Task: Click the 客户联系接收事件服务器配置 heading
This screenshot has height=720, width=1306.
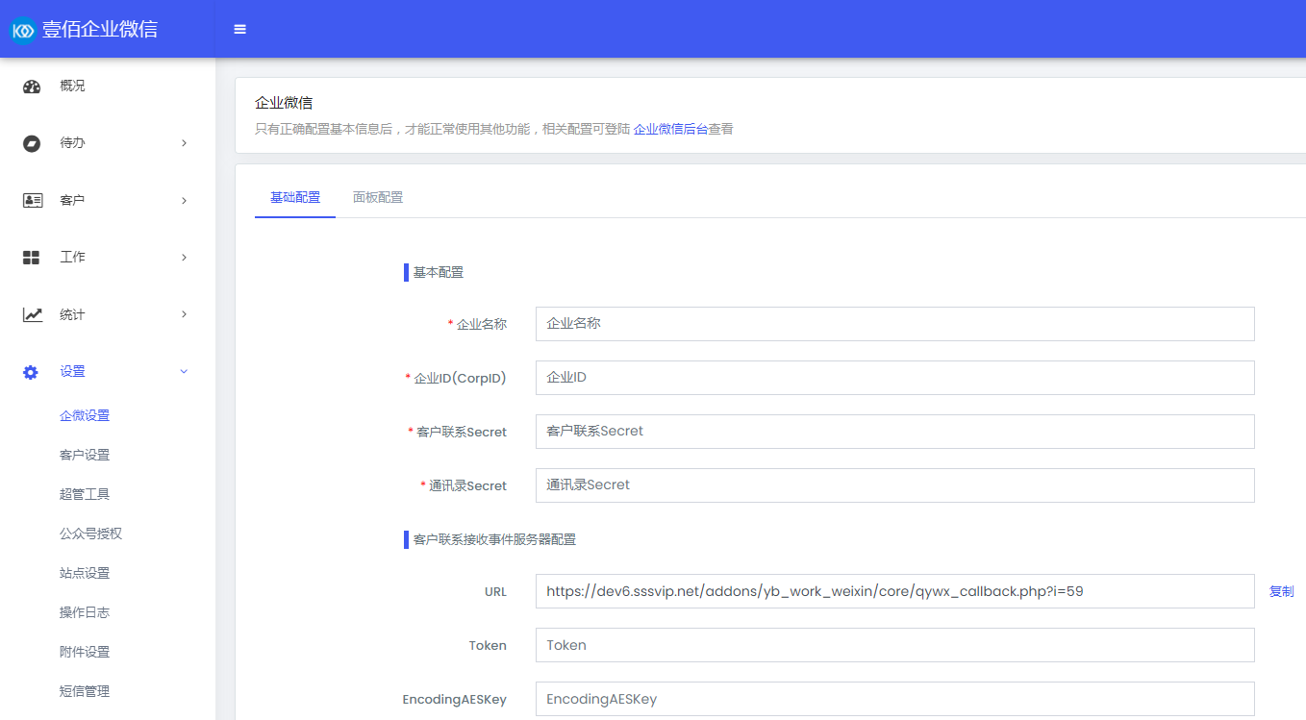Action: pyautogui.click(x=495, y=539)
